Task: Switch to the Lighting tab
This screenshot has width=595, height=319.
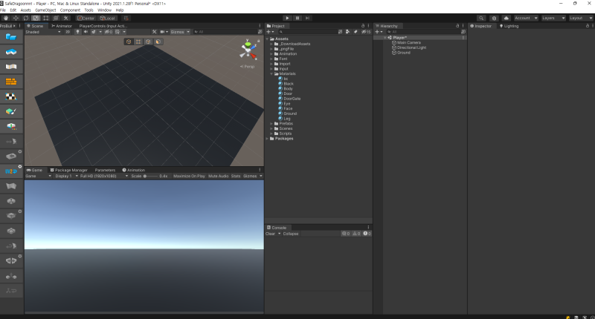Action: point(509,26)
